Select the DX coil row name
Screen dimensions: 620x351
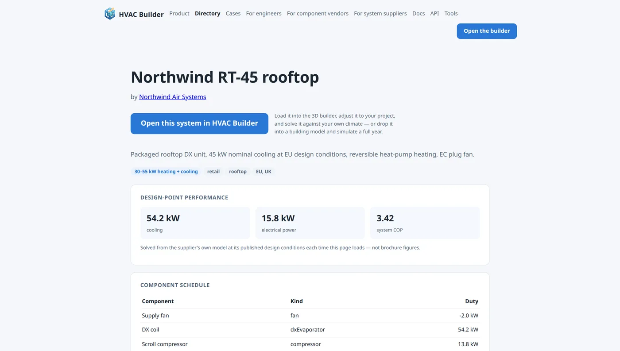pyautogui.click(x=151, y=330)
